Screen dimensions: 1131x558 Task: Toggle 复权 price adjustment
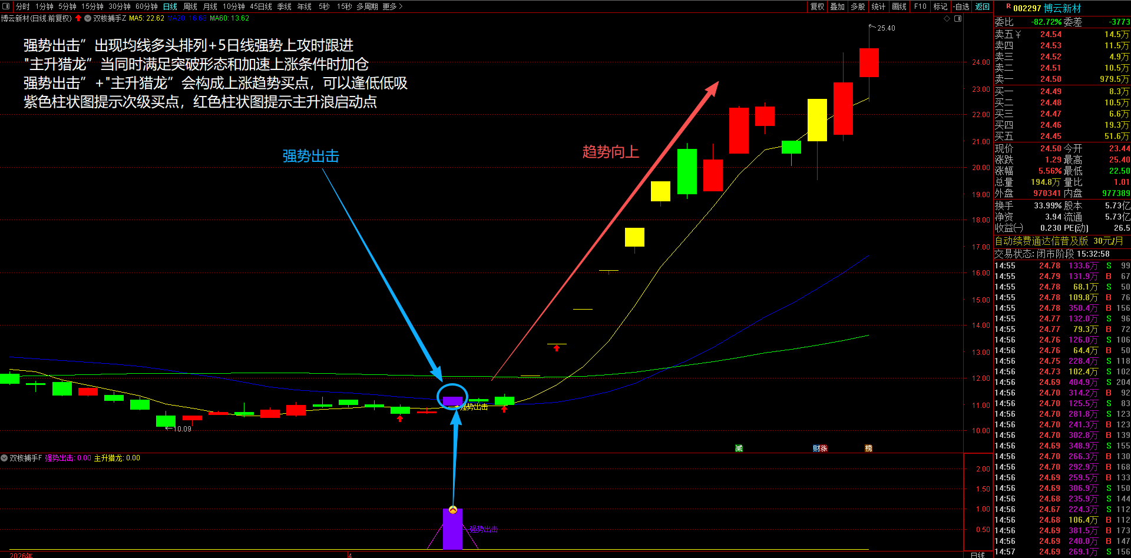818,6
